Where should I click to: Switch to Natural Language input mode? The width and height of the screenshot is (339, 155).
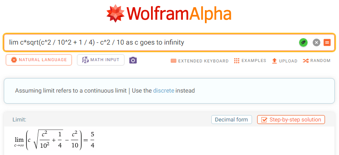point(39,60)
